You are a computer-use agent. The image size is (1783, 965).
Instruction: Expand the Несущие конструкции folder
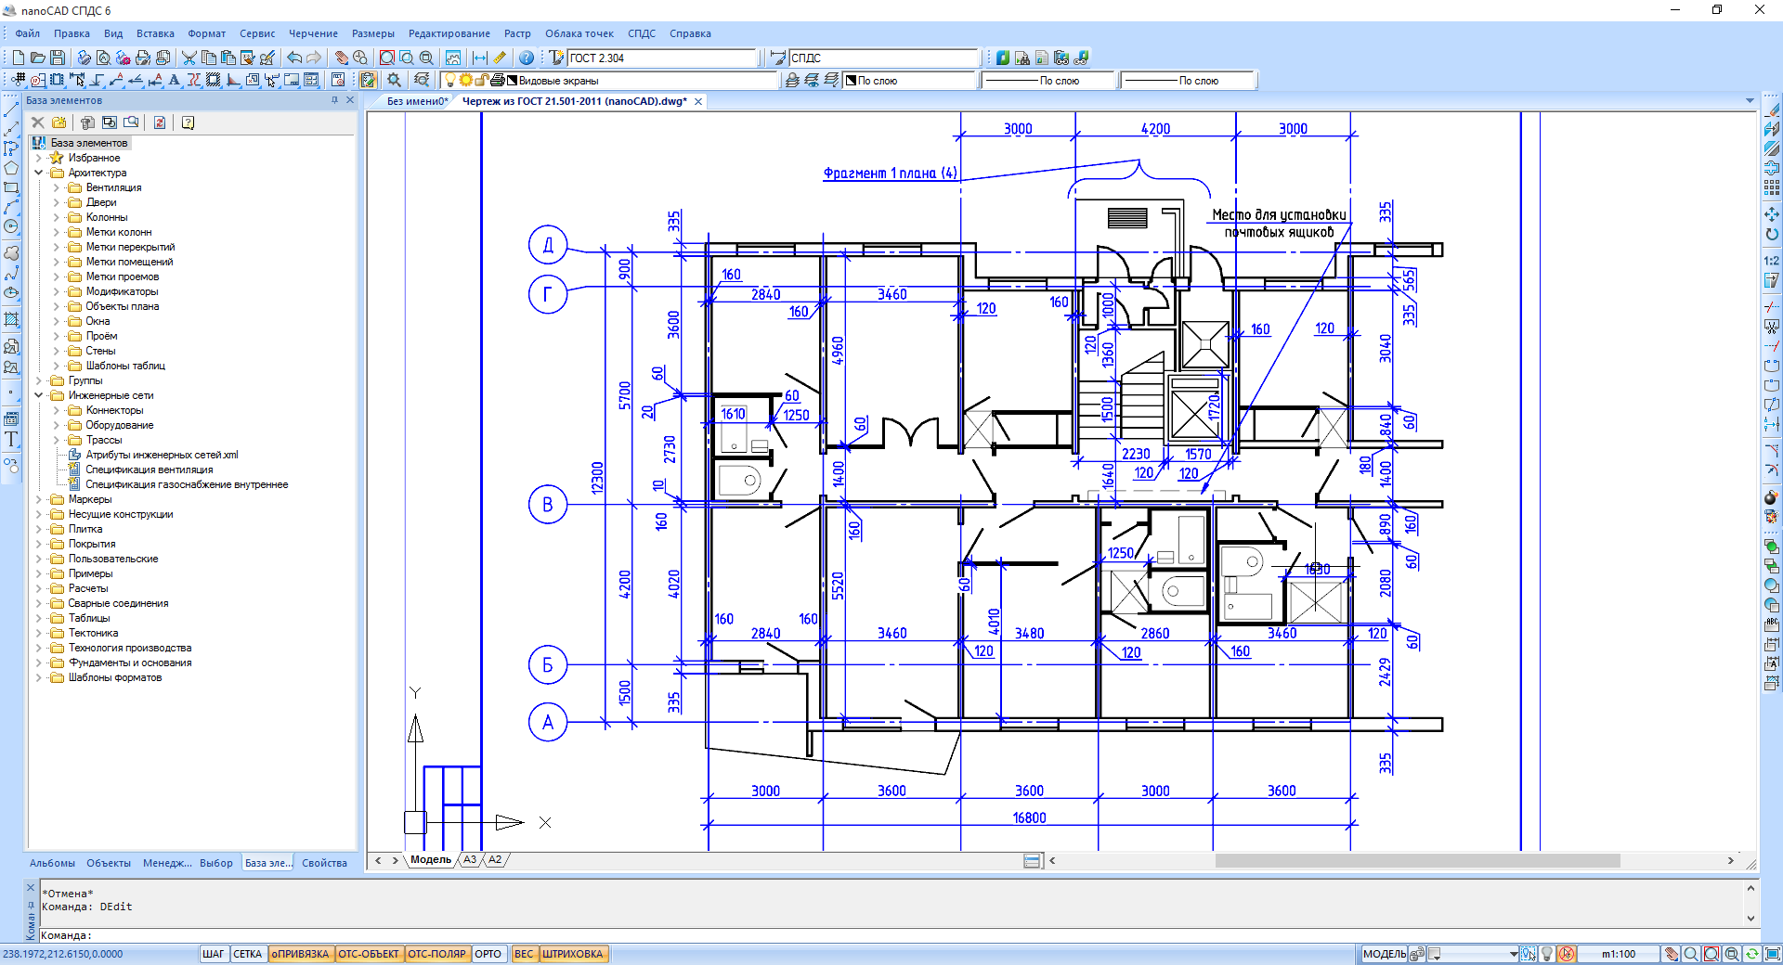tap(39, 514)
